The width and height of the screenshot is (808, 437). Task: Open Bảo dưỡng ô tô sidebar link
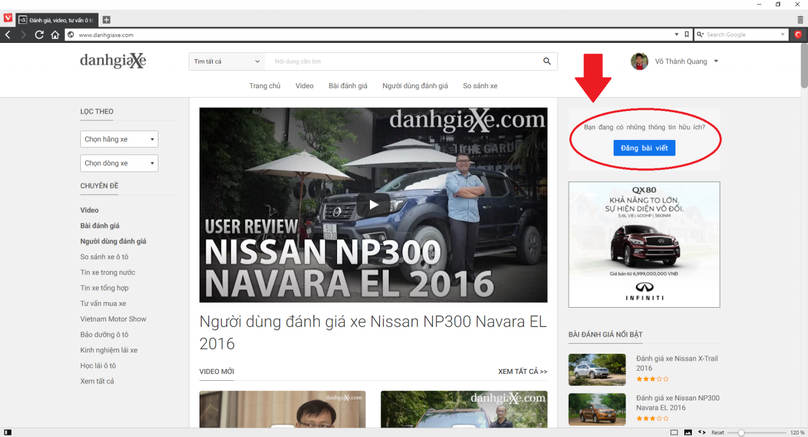tap(104, 335)
